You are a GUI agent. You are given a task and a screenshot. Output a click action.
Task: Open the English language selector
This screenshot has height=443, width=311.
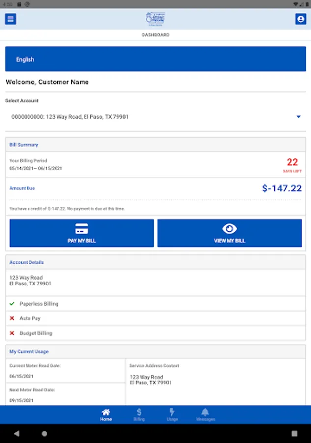155,59
